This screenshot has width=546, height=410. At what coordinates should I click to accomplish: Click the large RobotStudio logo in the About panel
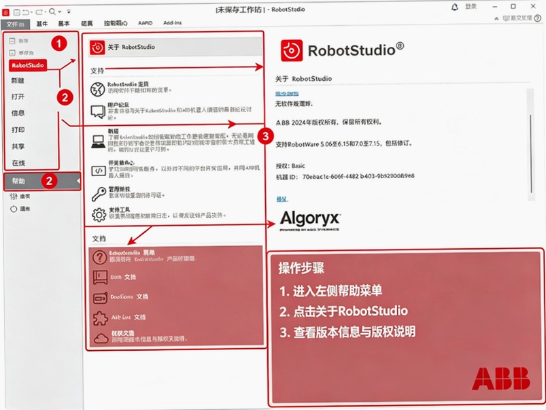292,50
